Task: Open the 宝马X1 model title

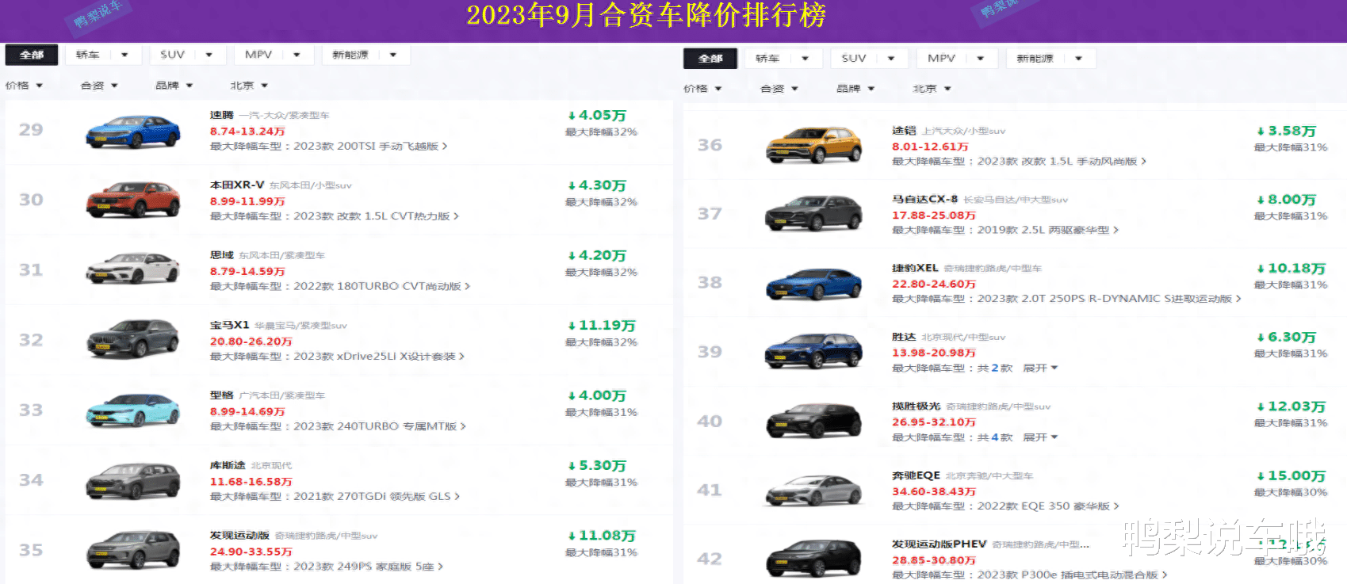Action: click(x=230, y=326)
